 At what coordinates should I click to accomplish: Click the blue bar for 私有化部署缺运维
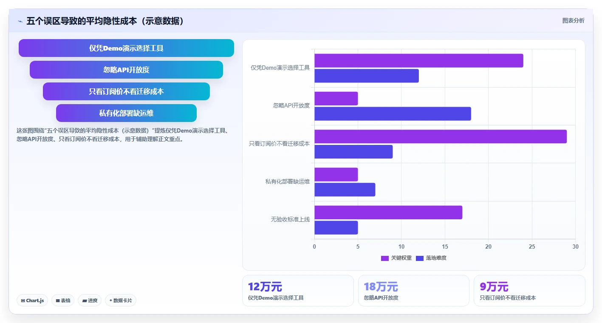point(345,190)
